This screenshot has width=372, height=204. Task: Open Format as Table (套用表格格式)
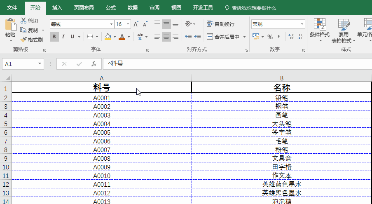click(343, 31)
